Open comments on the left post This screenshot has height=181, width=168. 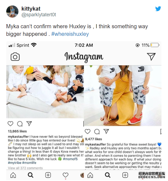point(20,124)
